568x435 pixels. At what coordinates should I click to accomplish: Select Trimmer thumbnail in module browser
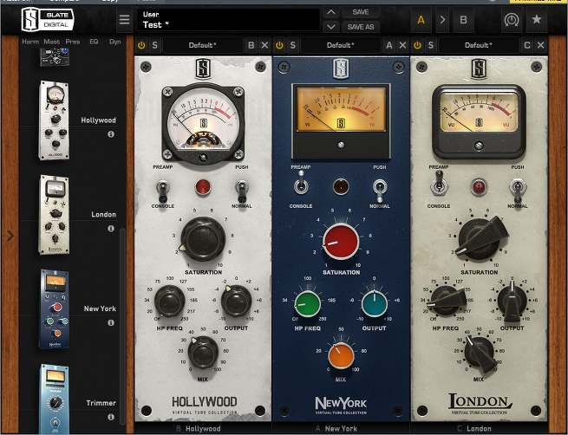tap(55, 399)
